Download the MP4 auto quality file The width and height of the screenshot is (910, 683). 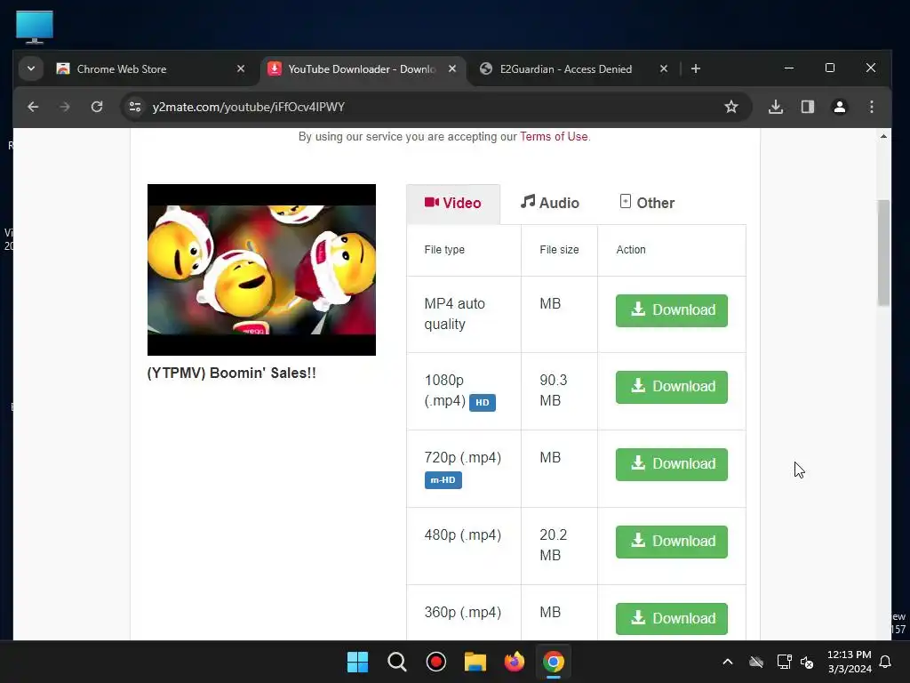(672, 310)
